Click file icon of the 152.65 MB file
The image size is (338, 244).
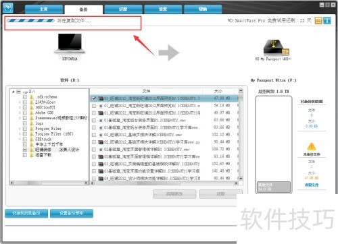[x=101, y=164]
